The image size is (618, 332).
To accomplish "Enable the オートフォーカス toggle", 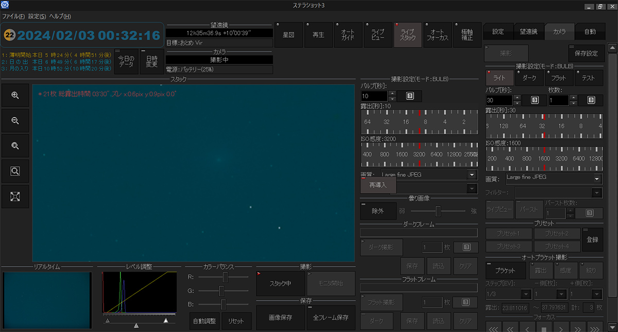I will [437, 35].
